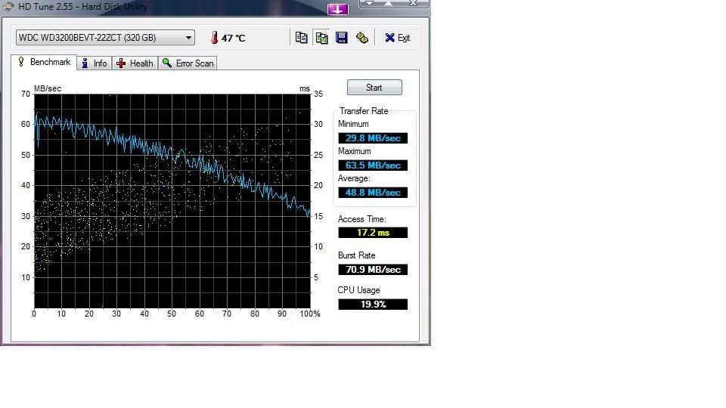Click the copy info to clipboard icon

click(301, 38)
